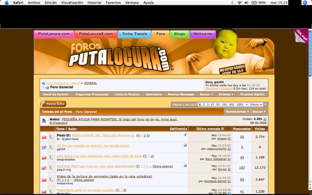
Task: Open reply count 167 for Mari Luz thread
Action: click(x=242, y=168)
